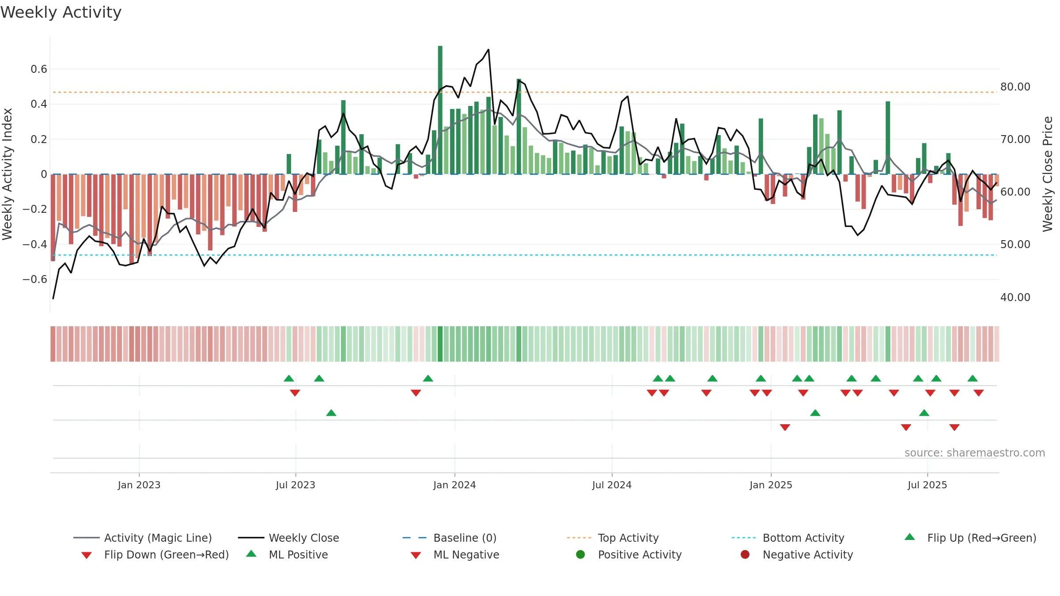
Task: Click the first red cell of the heatmap strip
Action: [x=53, y=344]
